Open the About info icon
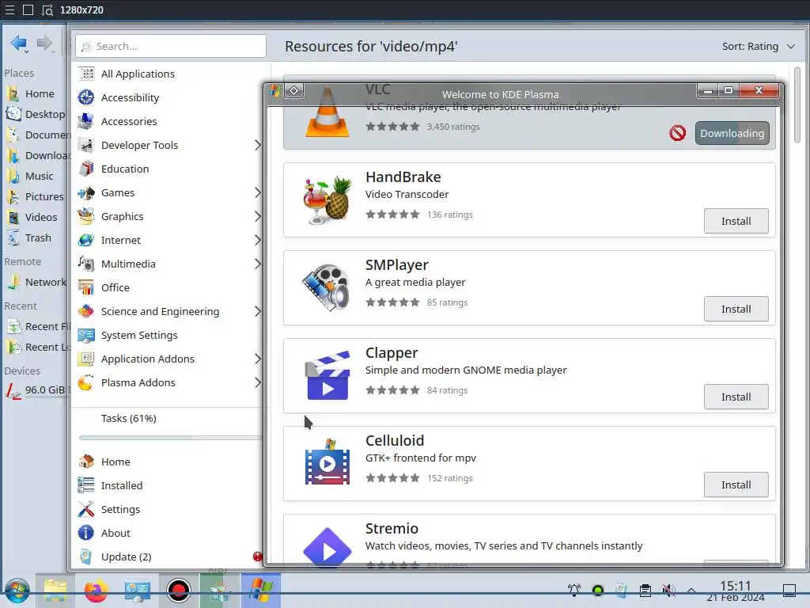 [85, 533]
